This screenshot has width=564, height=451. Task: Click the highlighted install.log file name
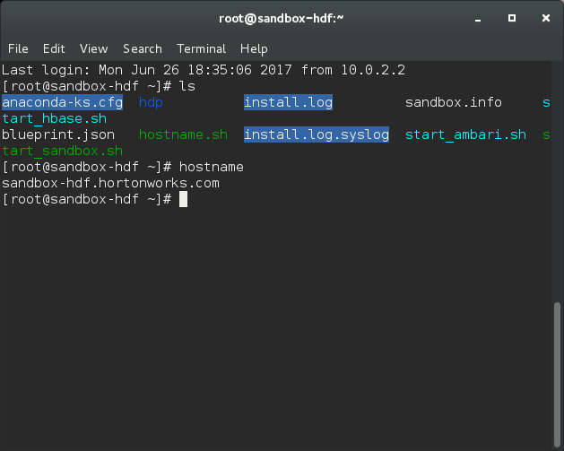[288, 103]
